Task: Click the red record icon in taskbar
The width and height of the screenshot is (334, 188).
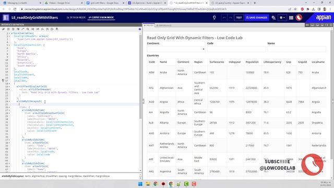Action: click(x=163, y=184)
